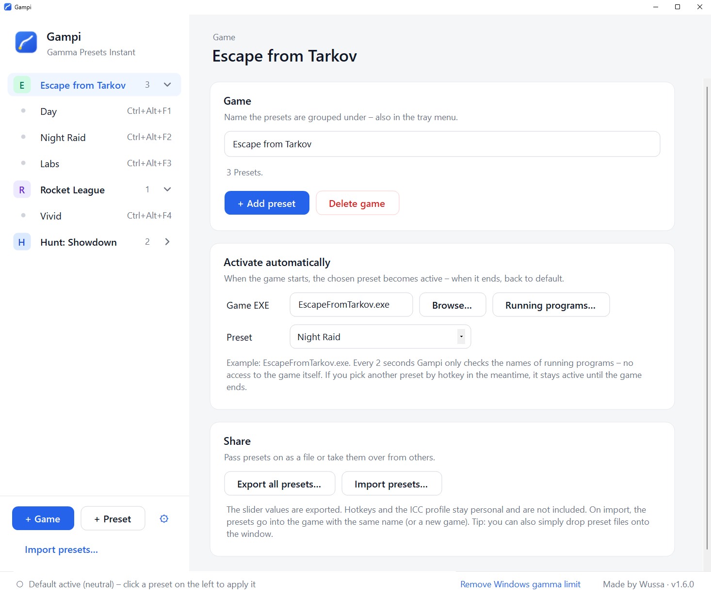This screenshot has width=711, height=596.
Task: Collapse the Escape from Tarkov preset list
Action: (x=167, y=85)
